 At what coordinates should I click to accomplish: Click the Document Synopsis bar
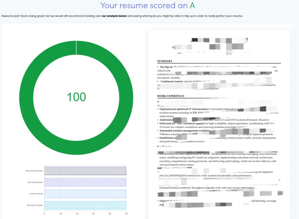pyautogui.click(x=85, y=171)
